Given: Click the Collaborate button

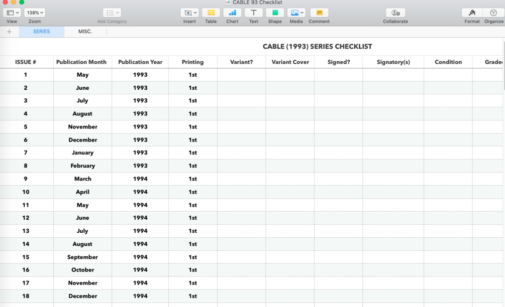Looking at the screenshot, I should tap(395, 13).
